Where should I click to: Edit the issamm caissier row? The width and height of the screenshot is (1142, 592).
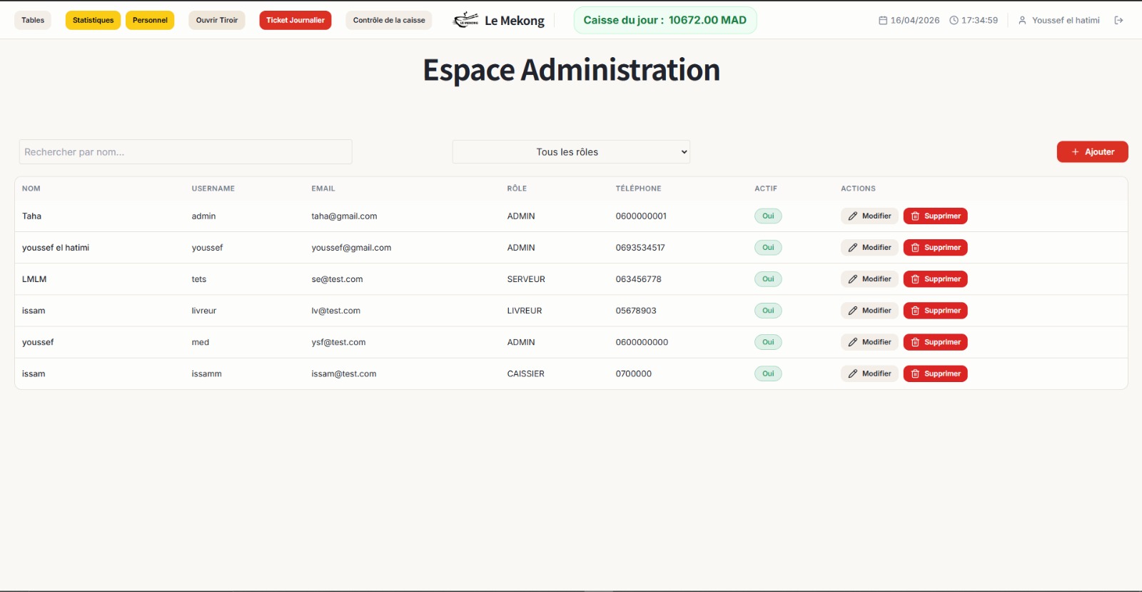click(869, 373)
